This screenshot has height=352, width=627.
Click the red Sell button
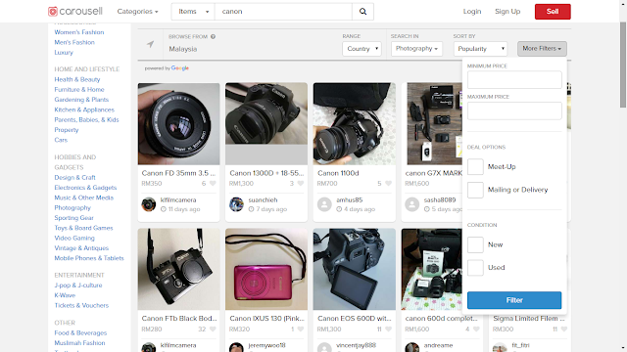553,12
